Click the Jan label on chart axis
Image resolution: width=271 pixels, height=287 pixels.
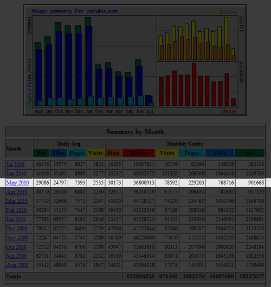89,111
